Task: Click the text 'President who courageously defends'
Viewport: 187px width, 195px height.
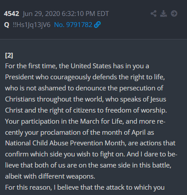Action: [48, 77]
